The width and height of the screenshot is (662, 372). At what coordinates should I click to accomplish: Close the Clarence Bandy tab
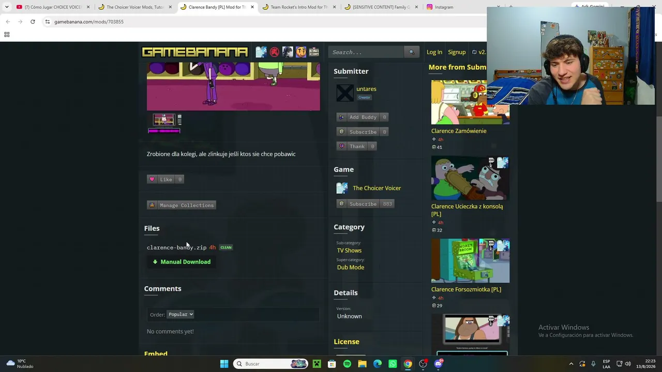[252, 7]
